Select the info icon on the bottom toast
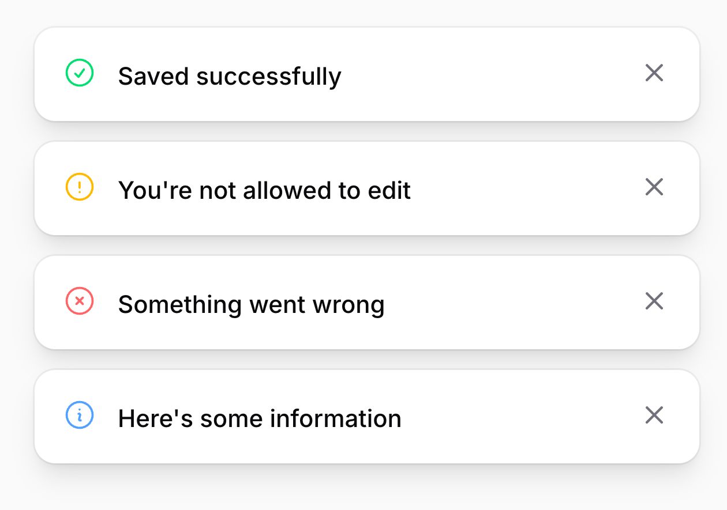The image size is (727, 510). [x=80, y=416]
